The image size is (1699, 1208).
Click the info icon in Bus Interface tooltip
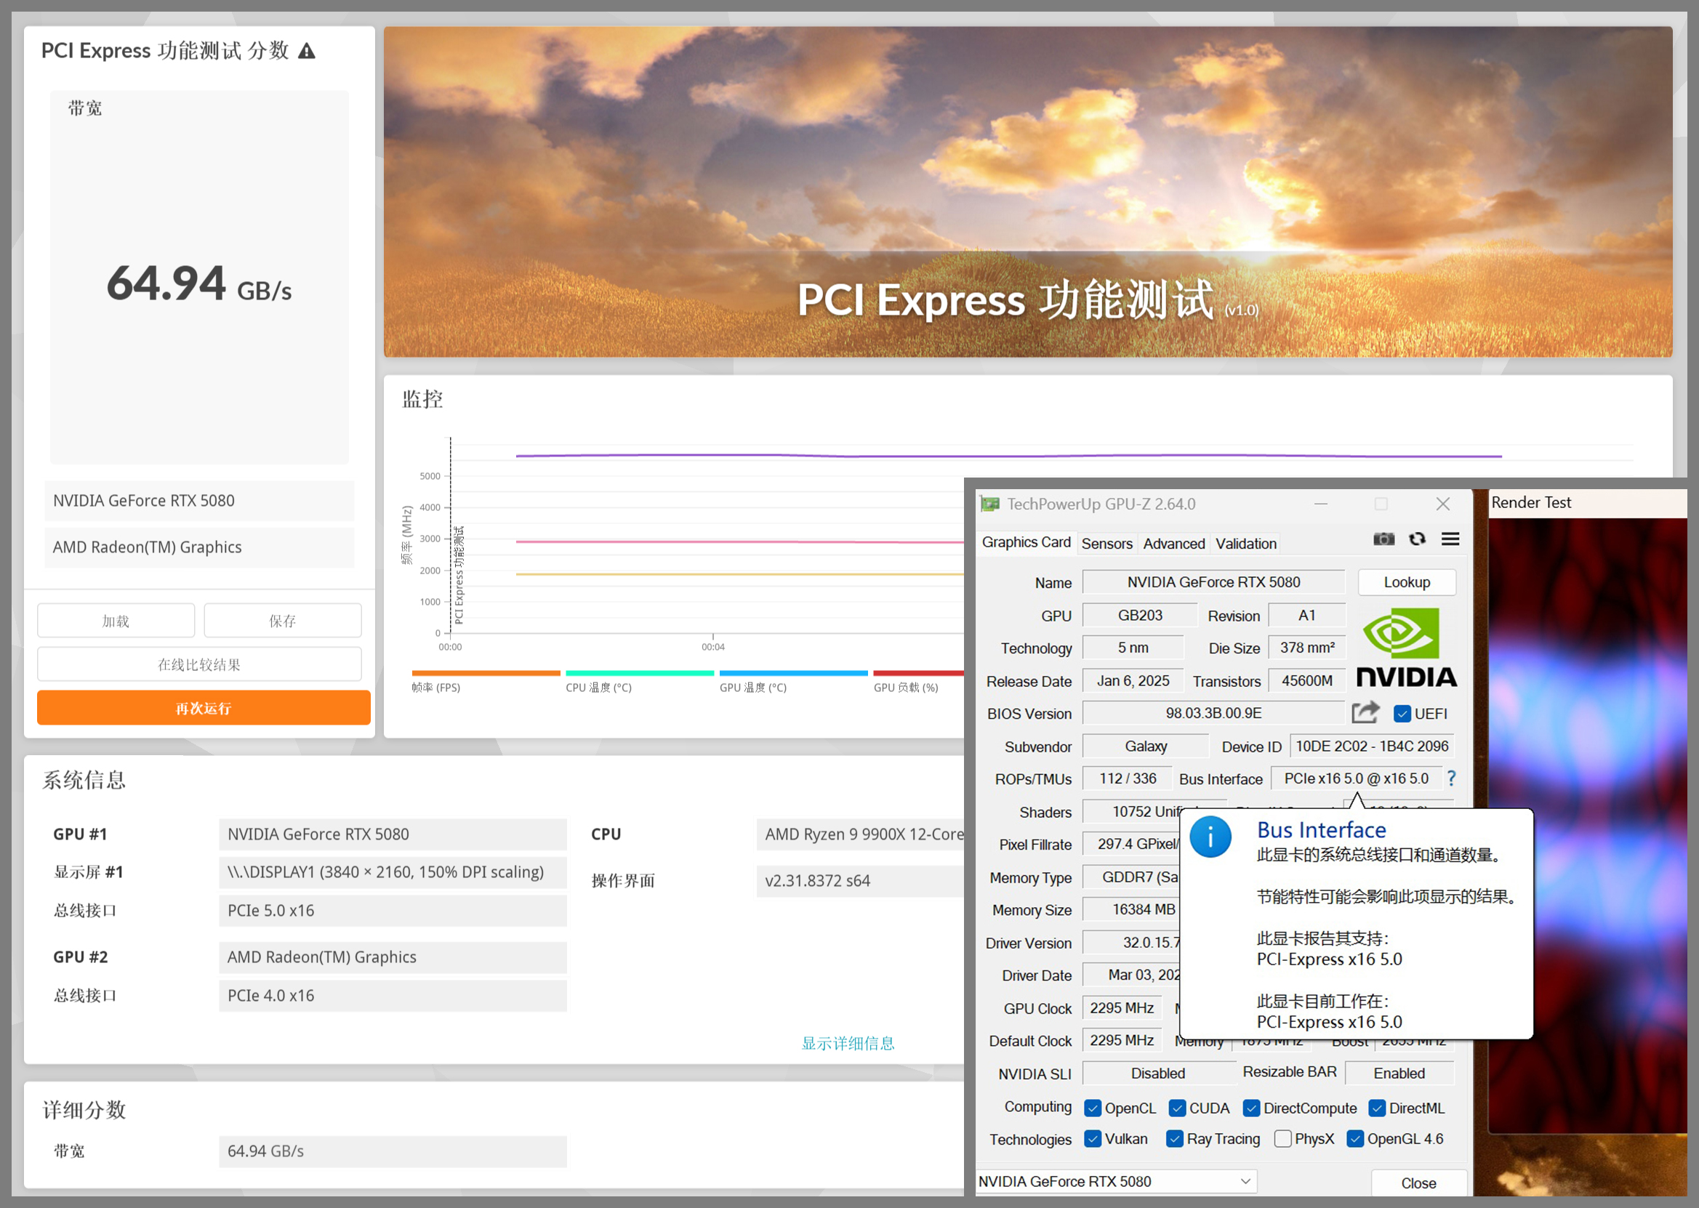(1210, 837)
